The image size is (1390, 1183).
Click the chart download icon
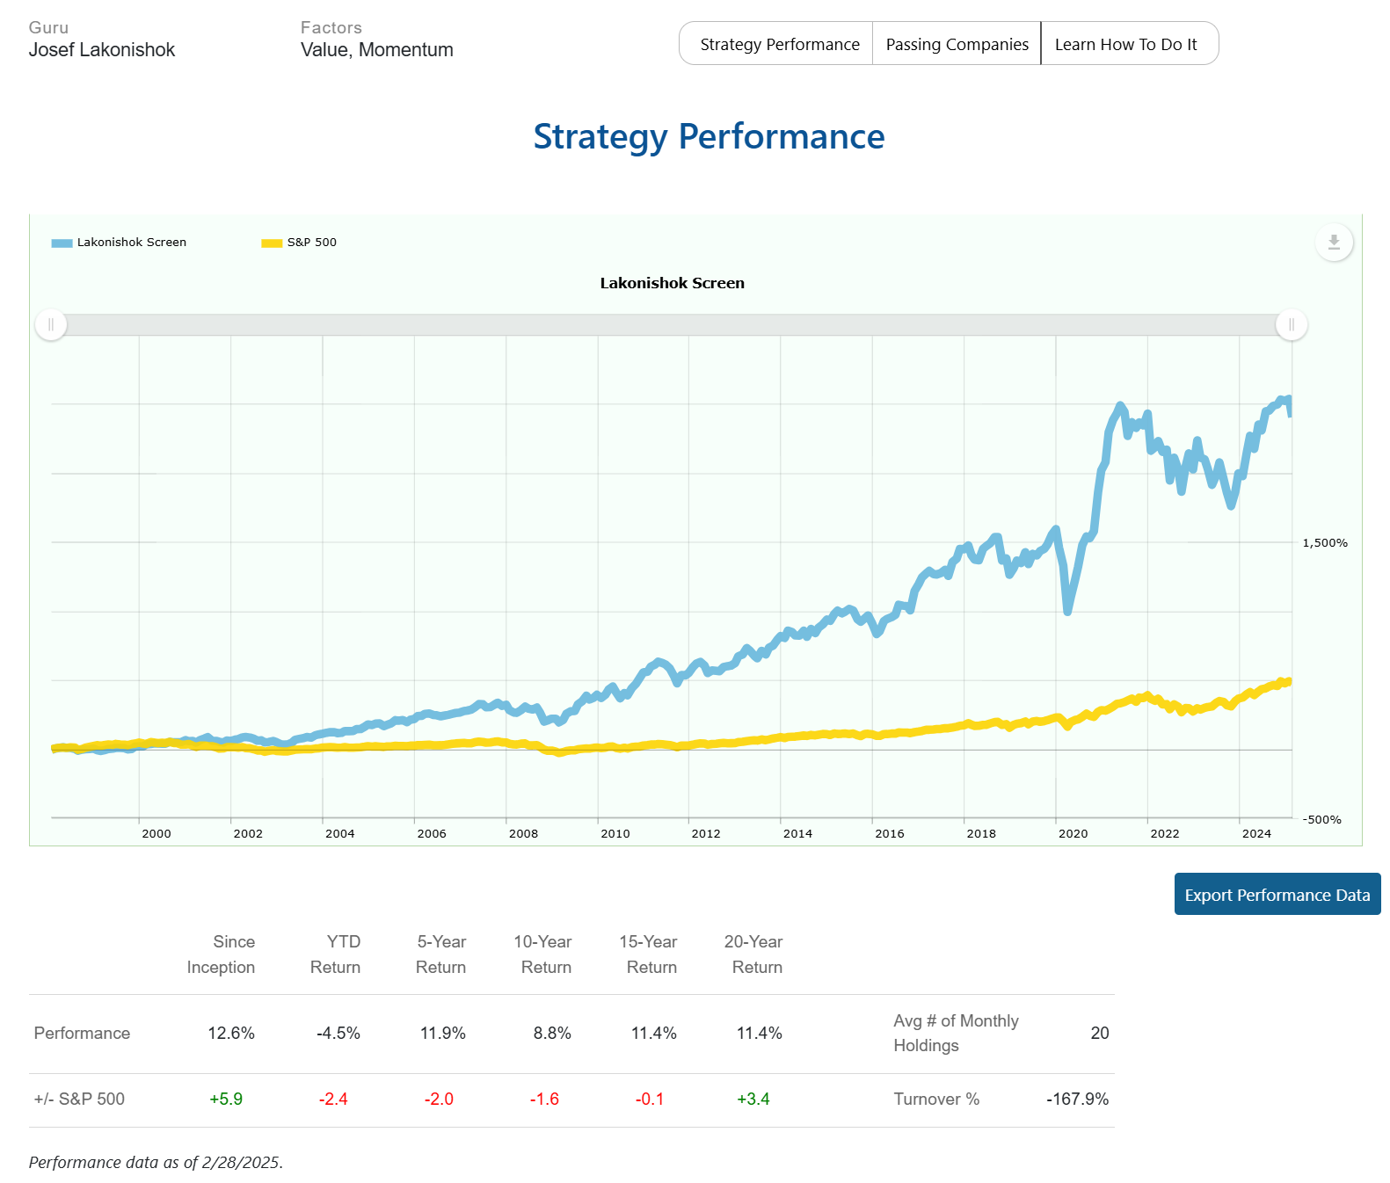(x=1333, y=243)
